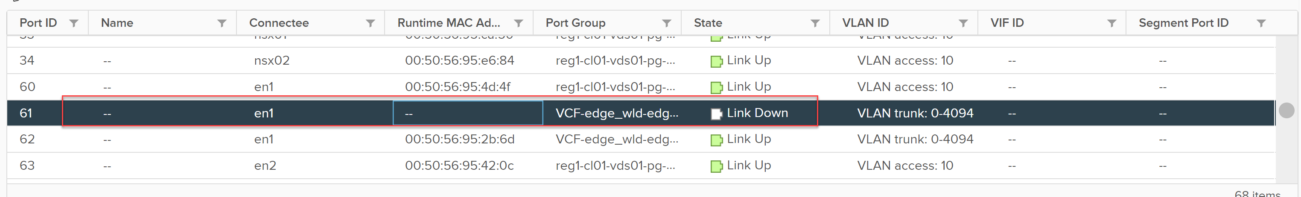The width and height of the screenshot is (1301, 197).
Task: Filter the VLAN ID column
Action: 963,23
